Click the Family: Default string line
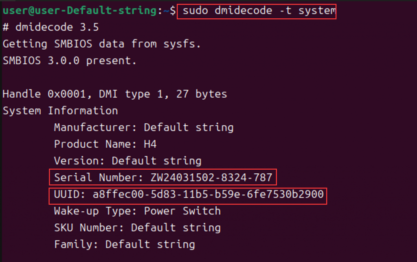This screenshot has width=417, height=262. point(125,245)
